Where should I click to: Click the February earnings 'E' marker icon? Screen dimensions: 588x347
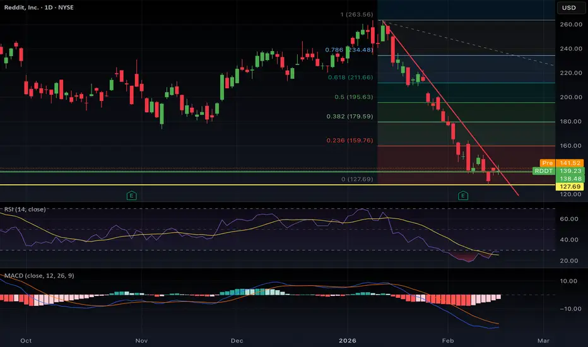click(463, 196)
